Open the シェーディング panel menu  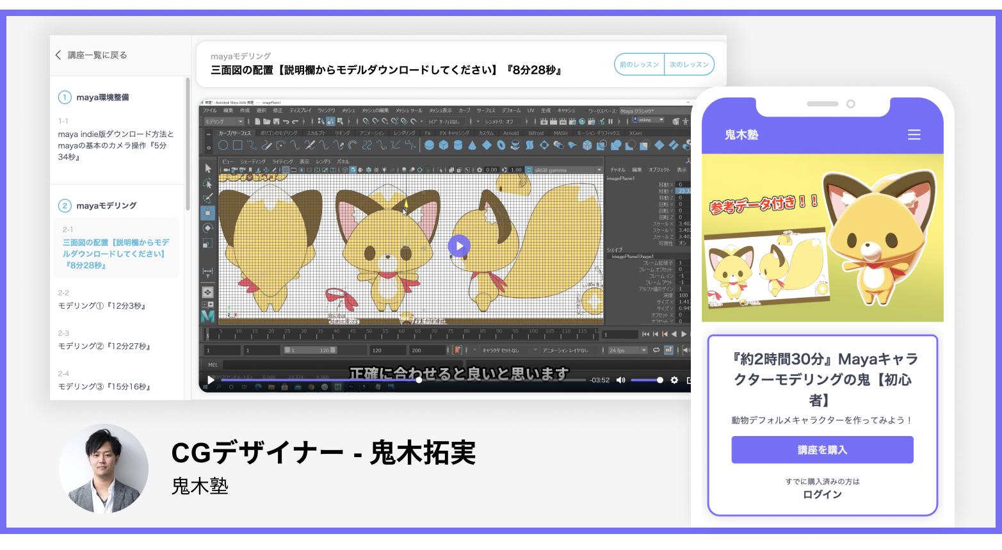[x=253, y=161]
